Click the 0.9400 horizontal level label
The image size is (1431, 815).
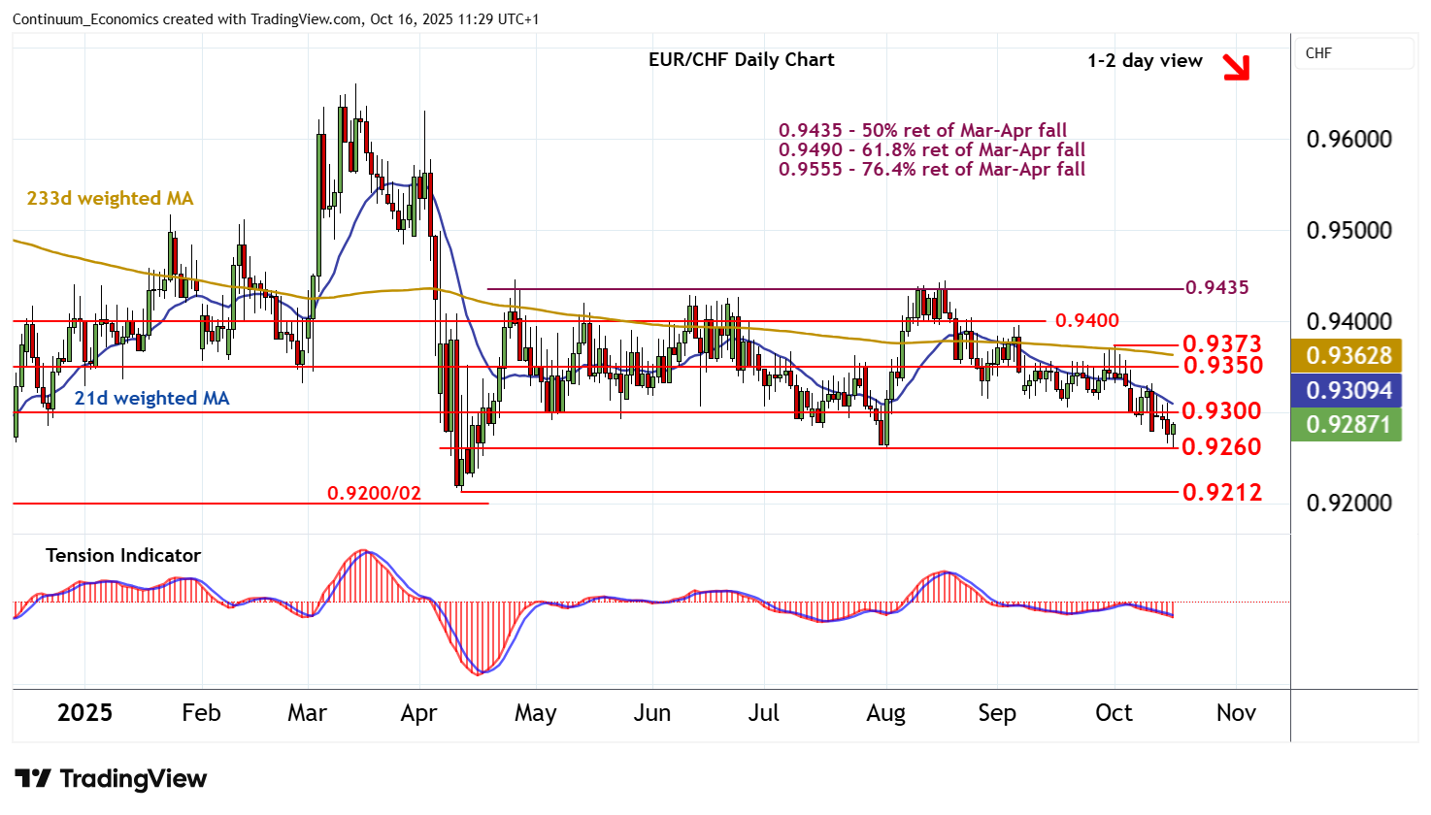[x=1086, y=321]
